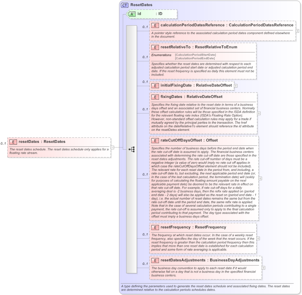
Task: Click the E icon of calculationPeriodDatesReference
Action: pyautogui.click(x=155, y=26)
